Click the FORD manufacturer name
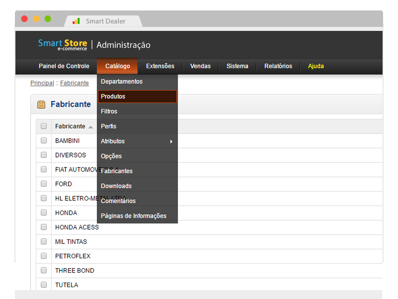 (x=64, y=184)
